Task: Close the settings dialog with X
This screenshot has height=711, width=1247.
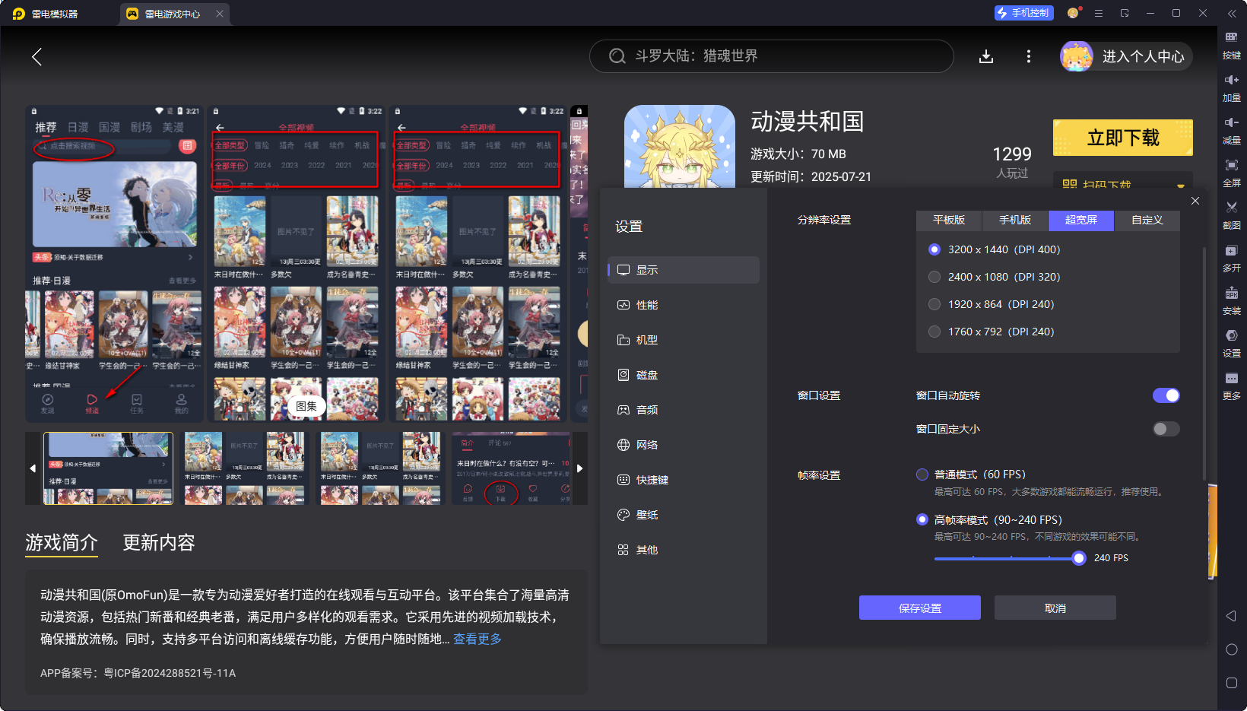Action: pyautogui.click(x=1195, y=201)
